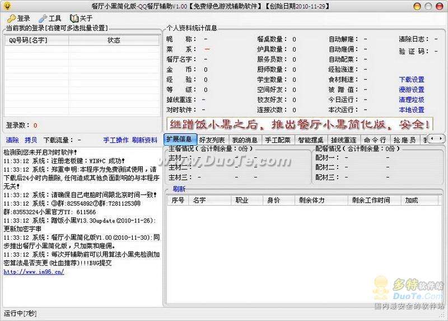This screenshot has height=321, width=448.
Task: Click the 自动解雇 label
Action: pyautogui.click(x=343, y=39)
